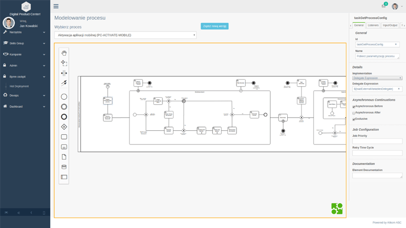This screenshot has height=228, width=406.
Task: Select the data object shape
Action: tap(64, 157)
